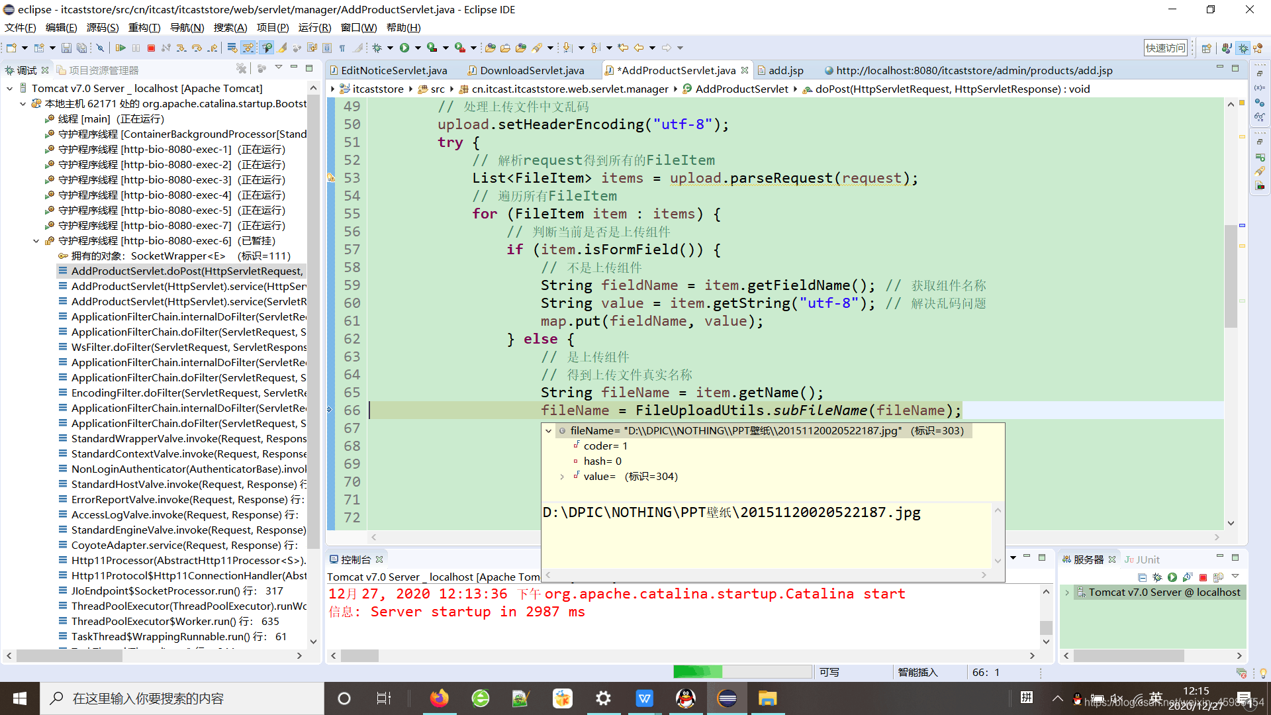Screen dimensions: 1271x715
Task: Switch to the 项目资源管理器 tab
Action: pyautogui.click(x=98, y=70)
